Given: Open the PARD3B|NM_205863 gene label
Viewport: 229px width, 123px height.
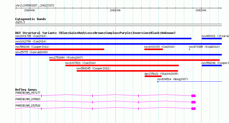Looking at the screenshot, I should click(x=28, y=99).
